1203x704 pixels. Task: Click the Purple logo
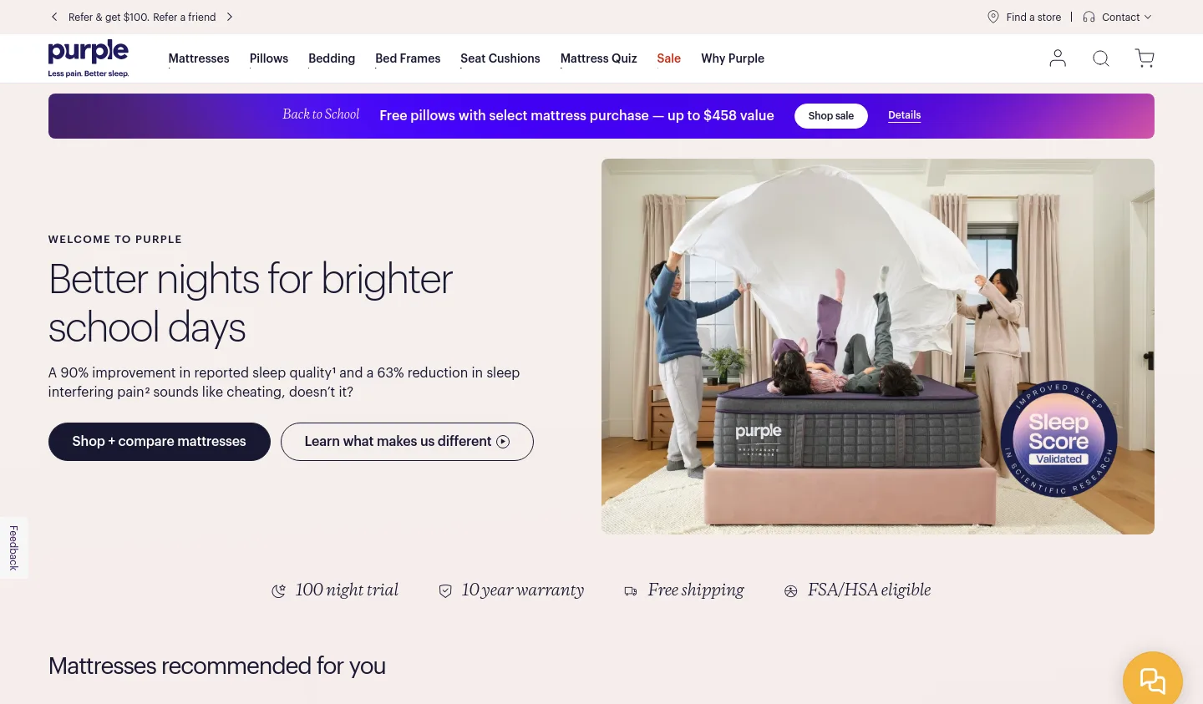point(89,58)
